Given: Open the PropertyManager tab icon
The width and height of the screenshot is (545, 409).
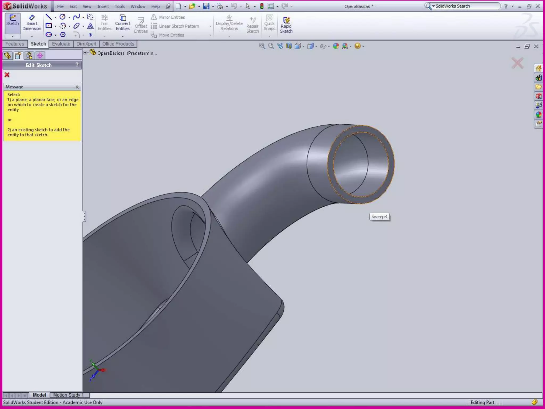Looking at the screenshot, I should [x=18, y=56].
